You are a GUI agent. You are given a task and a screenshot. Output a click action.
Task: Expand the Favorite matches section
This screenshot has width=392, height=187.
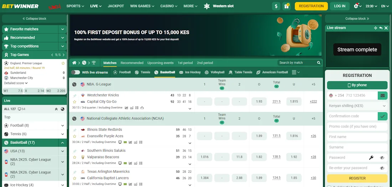point(62,29)
